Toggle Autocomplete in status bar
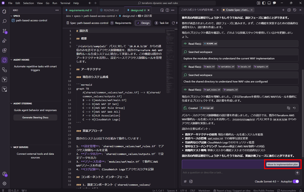The width and height of the screenshot is (304, 192). (287, 190)
